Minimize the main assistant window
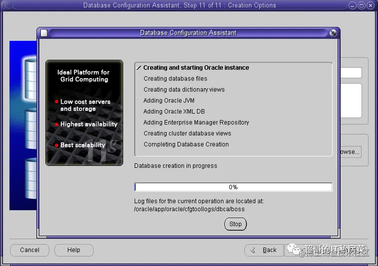This screenshot has height=266, width=378. point(352,5)
